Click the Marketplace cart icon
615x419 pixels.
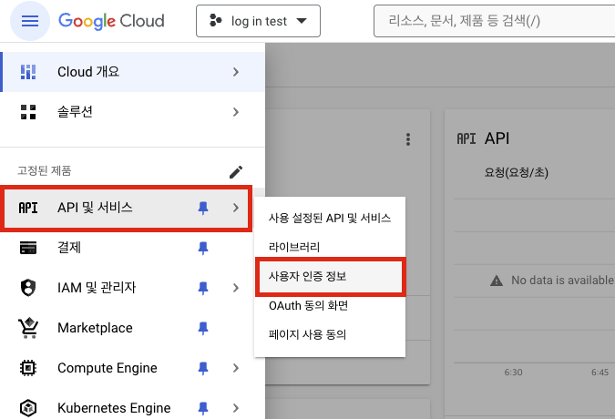tap(28, 328)
